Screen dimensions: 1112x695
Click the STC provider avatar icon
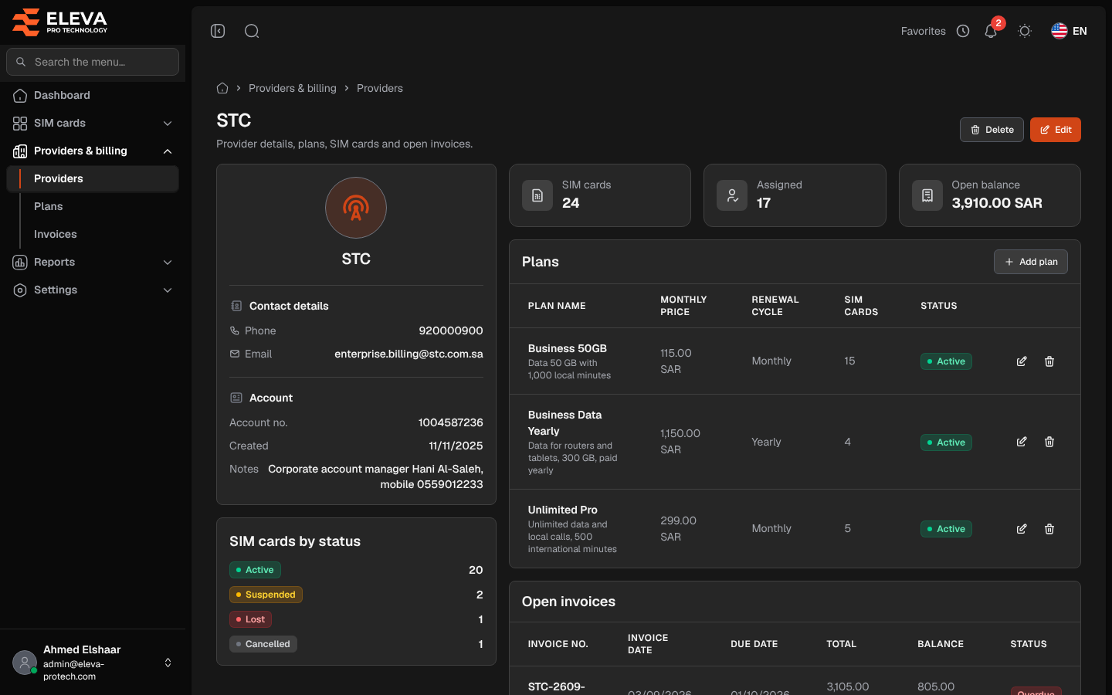pos(356,208)
